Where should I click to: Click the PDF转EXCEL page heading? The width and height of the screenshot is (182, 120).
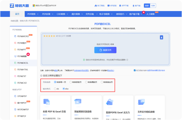(102, 24)
